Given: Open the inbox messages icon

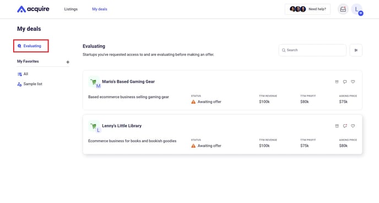Looking at the screenshot, I should (343, 9).
